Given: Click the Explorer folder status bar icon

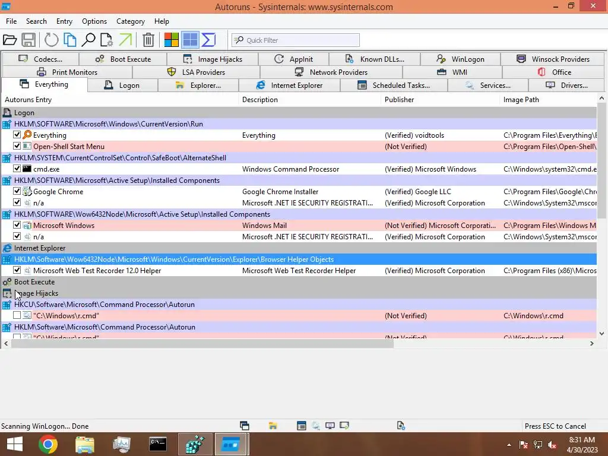Looking at the screenshot, I should pyautogui.click(x=273, y=426).
